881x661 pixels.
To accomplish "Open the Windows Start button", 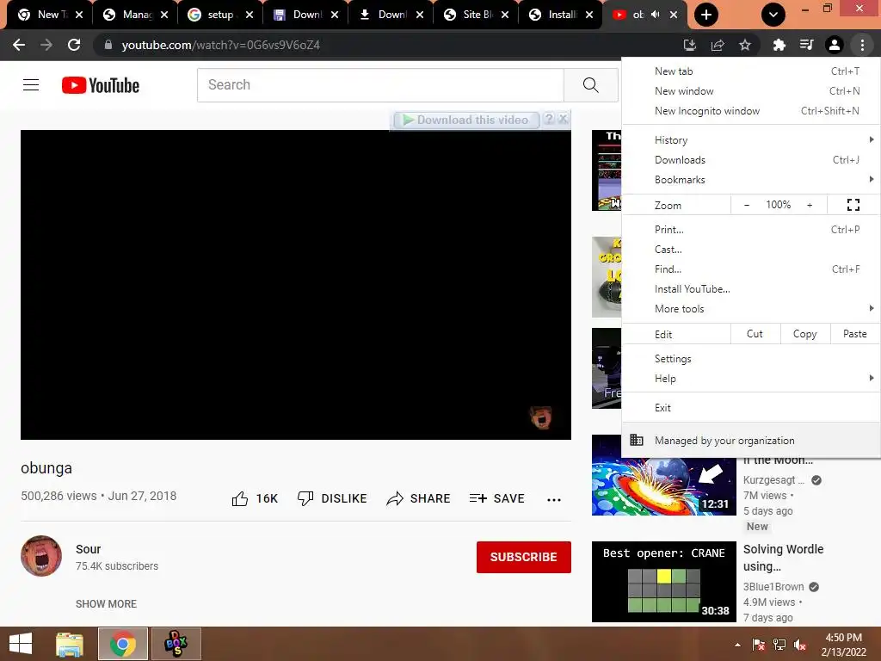I will [x=21, y=644].
